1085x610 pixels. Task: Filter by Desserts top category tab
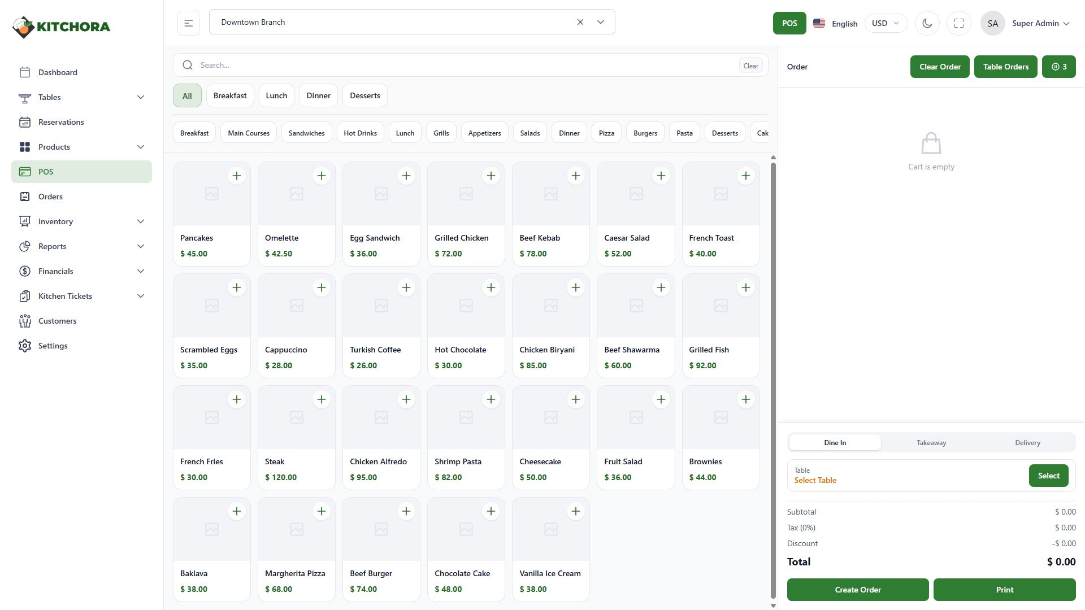[364, 95]
